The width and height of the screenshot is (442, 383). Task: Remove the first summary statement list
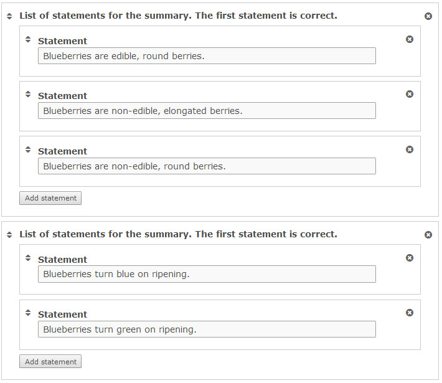(x=428, y=16)
